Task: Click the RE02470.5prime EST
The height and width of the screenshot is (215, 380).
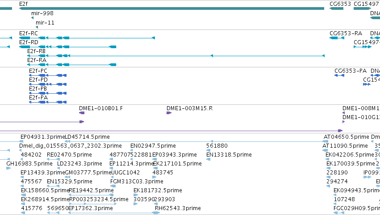Action: pyautogui.click(x=53, y=159)
